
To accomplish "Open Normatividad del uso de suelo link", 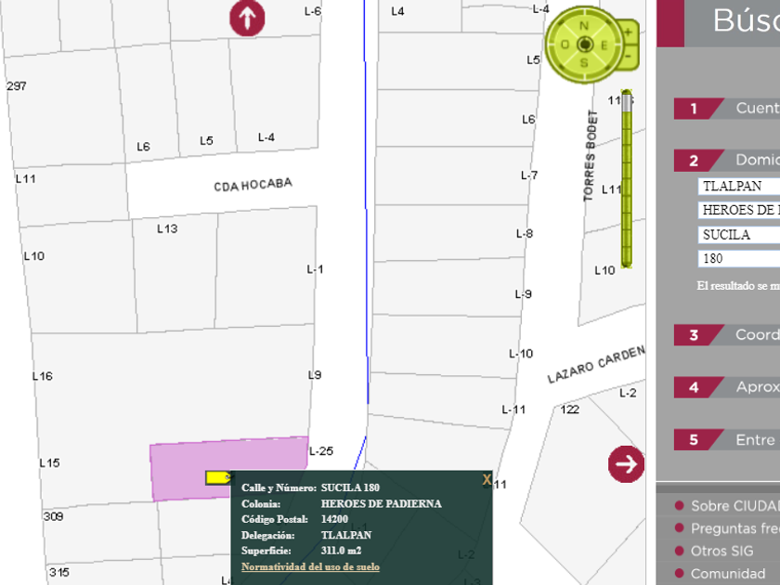I will [x=310, y=566].
